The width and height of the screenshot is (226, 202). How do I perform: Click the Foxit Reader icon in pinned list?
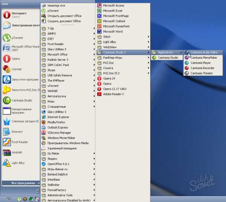pyautogui.click(x=7, y=142)
